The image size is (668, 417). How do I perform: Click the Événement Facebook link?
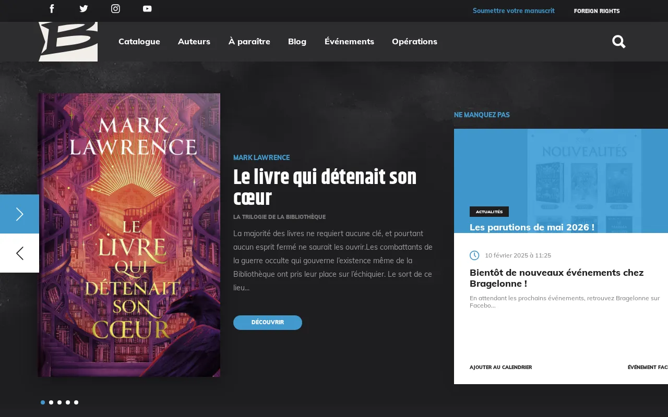click(648, 367)
